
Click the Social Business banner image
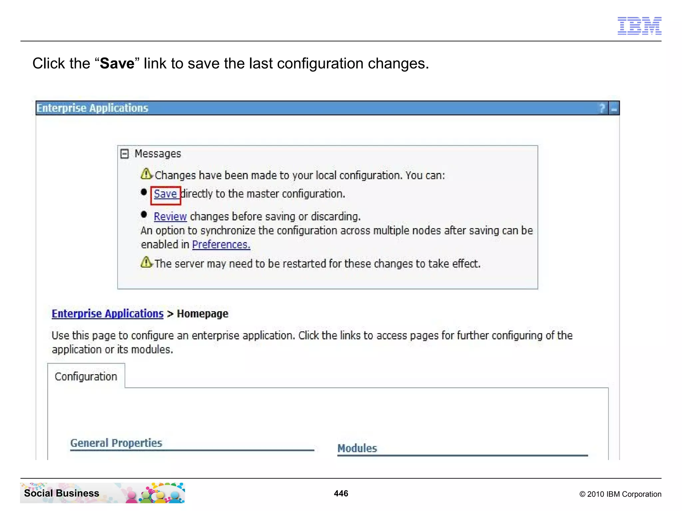pos(103,493)
